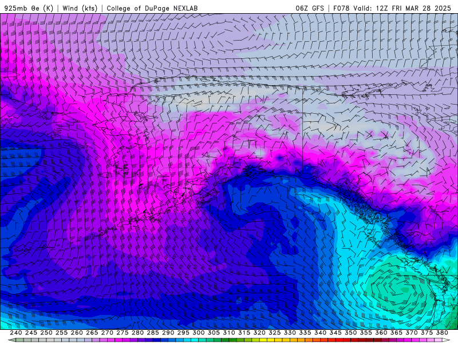Click the 295 legend value
The image size is (458, 343).
[x=183, y=333]
